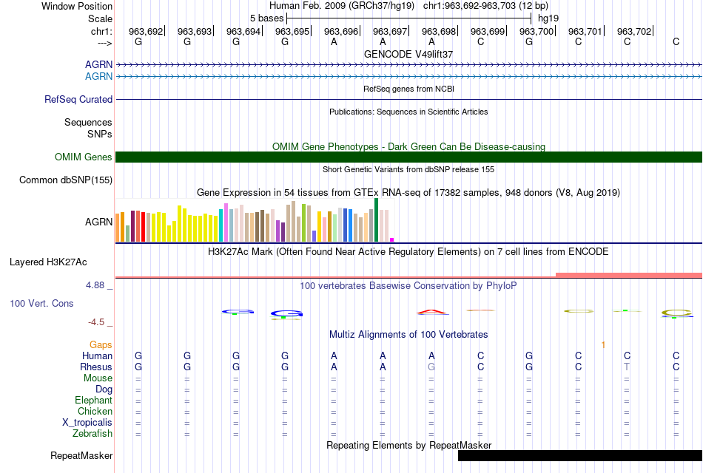This screenshot has width=703, height=473.
Task: Click Multiz Alignments of 100 Vertebrates title
Action: pos(408,335)
